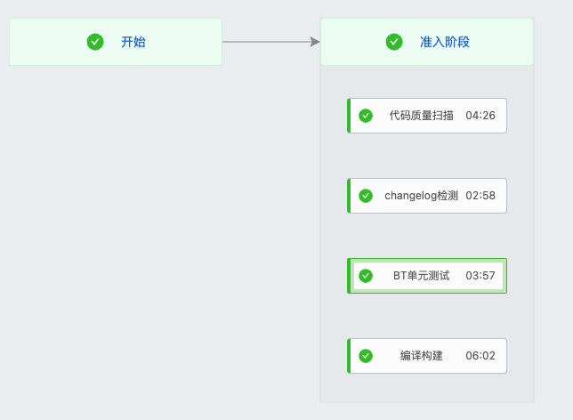Image resolution: width=573 pixels, height=420 pixels.
Task: Click the 03:57 duration on BT单元测试
Action: [x=480, y=276]
